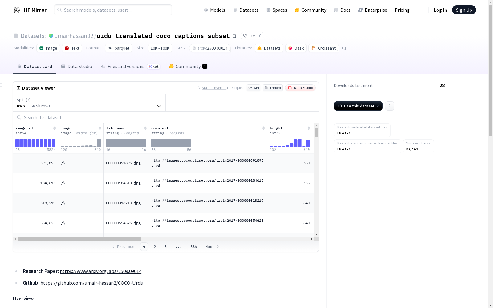Click the Croissant library tag
The image size is (493, 308).
point(324,48)
